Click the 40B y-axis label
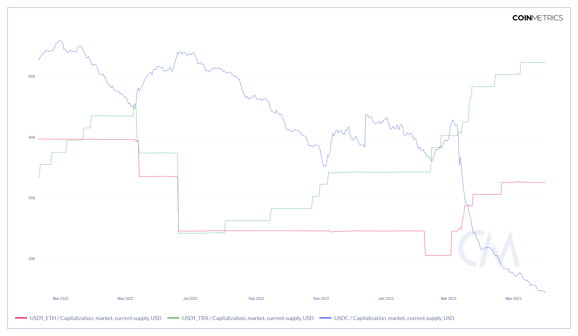Screen dimensions: 578x336 pos(32,137)
